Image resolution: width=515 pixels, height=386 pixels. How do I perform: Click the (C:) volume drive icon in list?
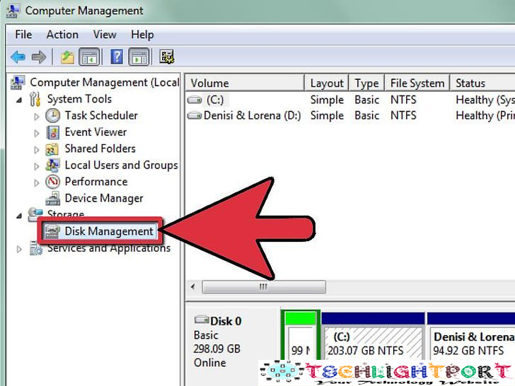point(195,100)
